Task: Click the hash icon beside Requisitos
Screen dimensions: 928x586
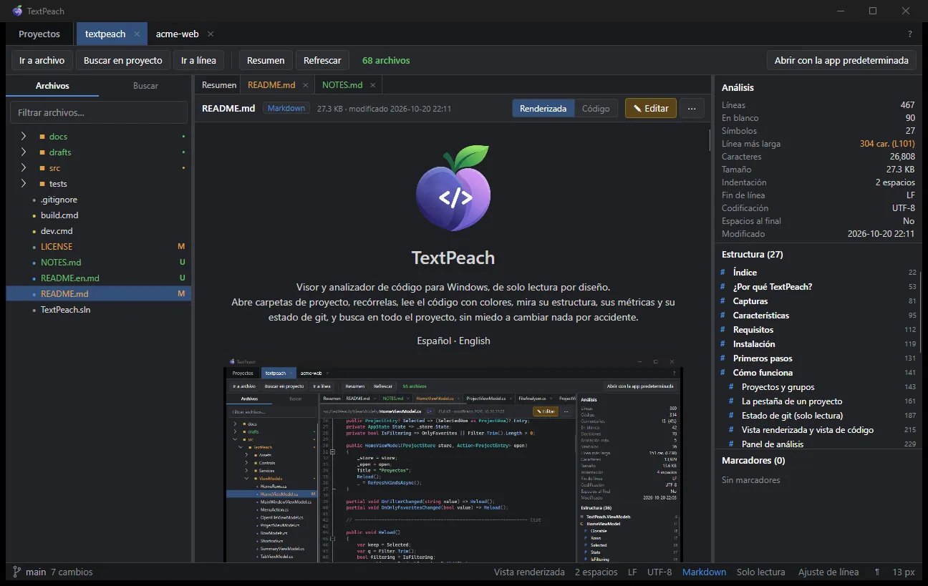Action: [x=724, y=330]
